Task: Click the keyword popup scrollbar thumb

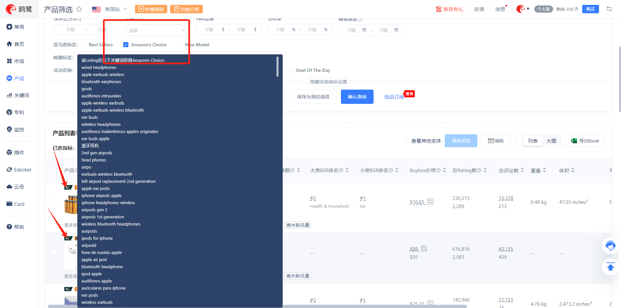Action: click(278, 67)
